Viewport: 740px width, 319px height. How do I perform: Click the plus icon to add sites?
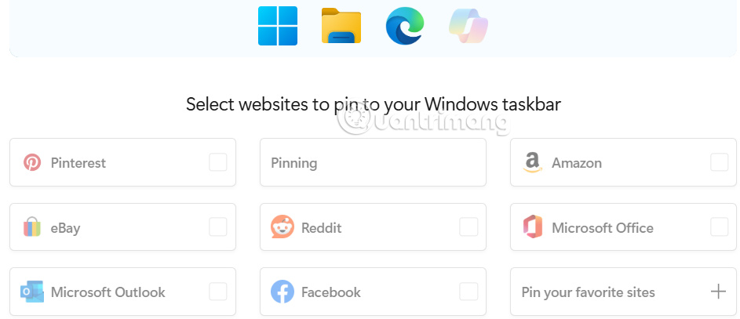click(x=718, y=292)
